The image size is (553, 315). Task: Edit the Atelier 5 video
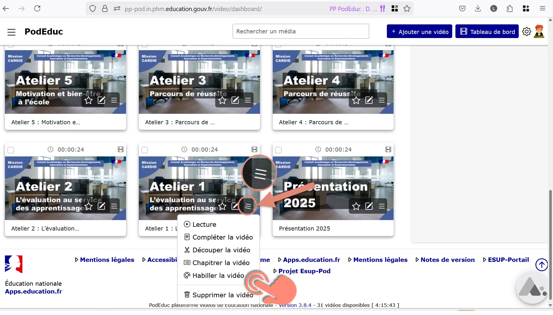[101, 100]
